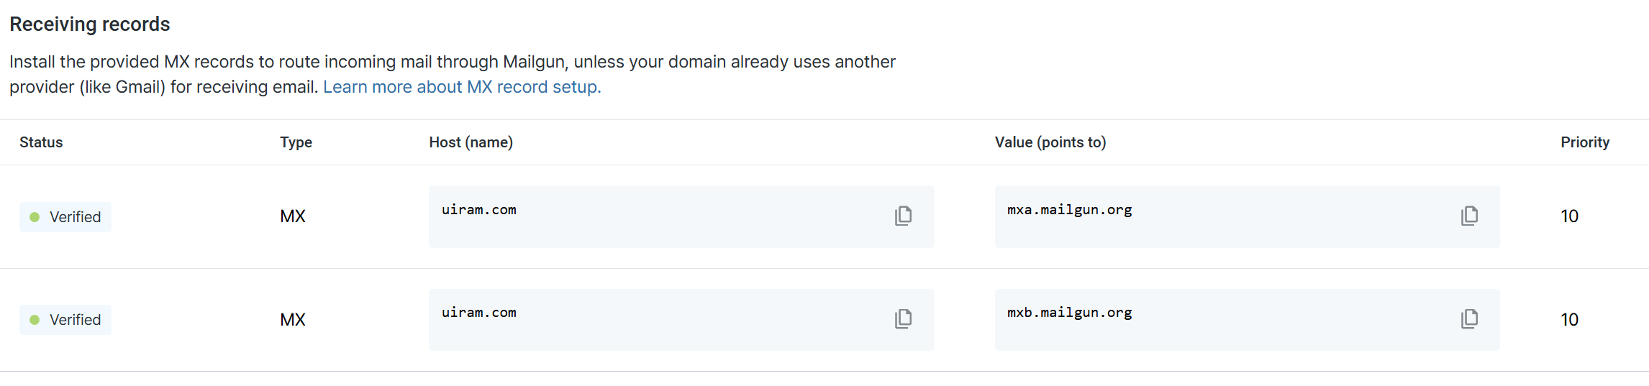This screenshot has width=1649, height=386.
Task: Copy the first row uiram.com host value
Action: (904, 216)
